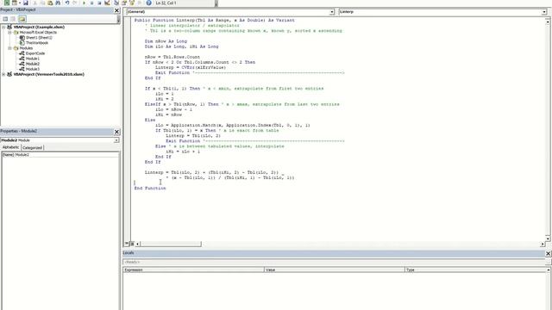Click the Save toolbar icon
552x310 pixels.
[26, 3]
